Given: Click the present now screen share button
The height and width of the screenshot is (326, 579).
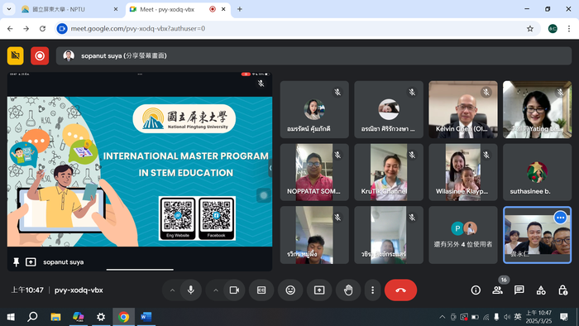Looking at the screenshot, I should [319, 290].
